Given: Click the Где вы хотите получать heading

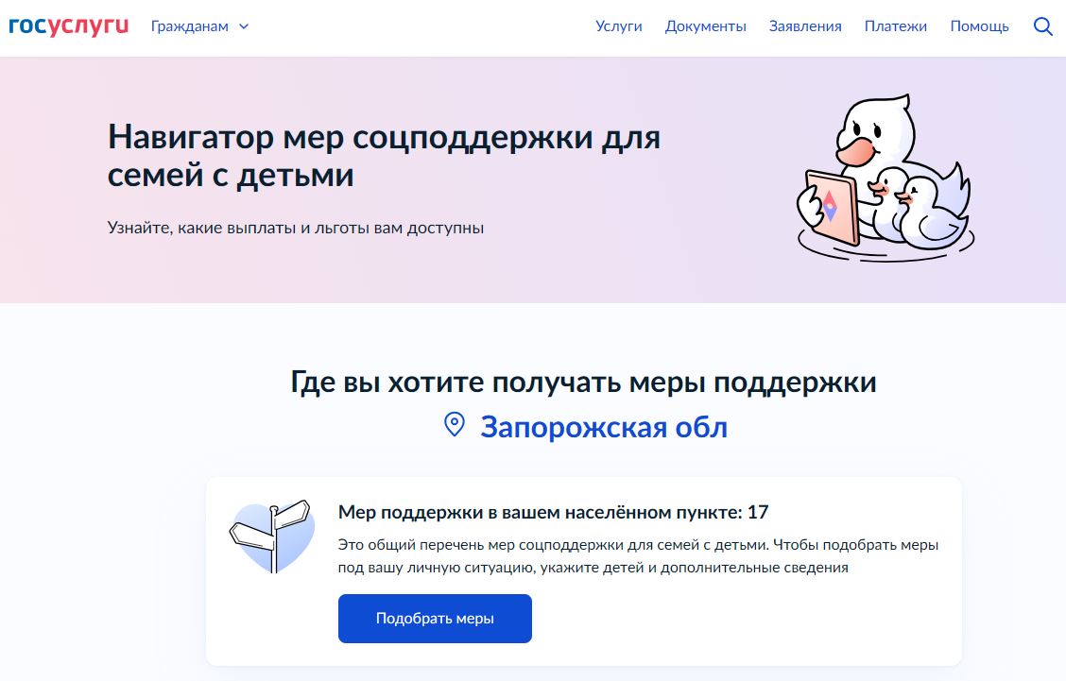Looking at the screenshot, I should coord(583,382).
